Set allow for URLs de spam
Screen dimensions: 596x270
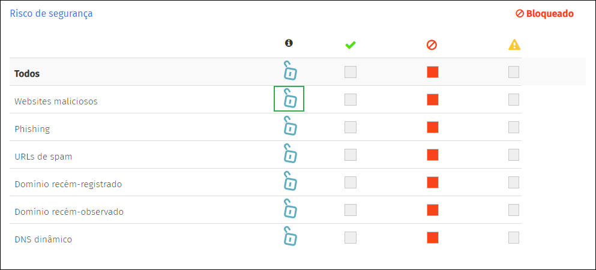pyautogui.click(x=351, y=155)
